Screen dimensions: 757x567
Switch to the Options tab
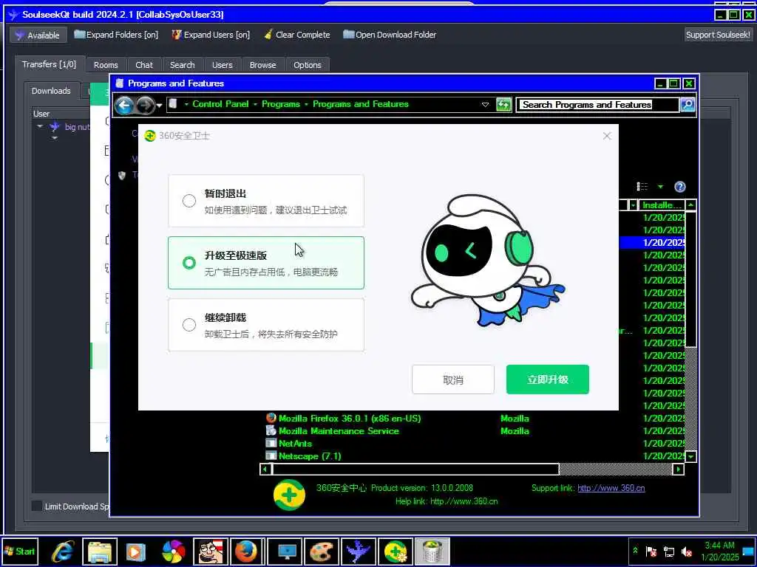(x=307, y=65)
